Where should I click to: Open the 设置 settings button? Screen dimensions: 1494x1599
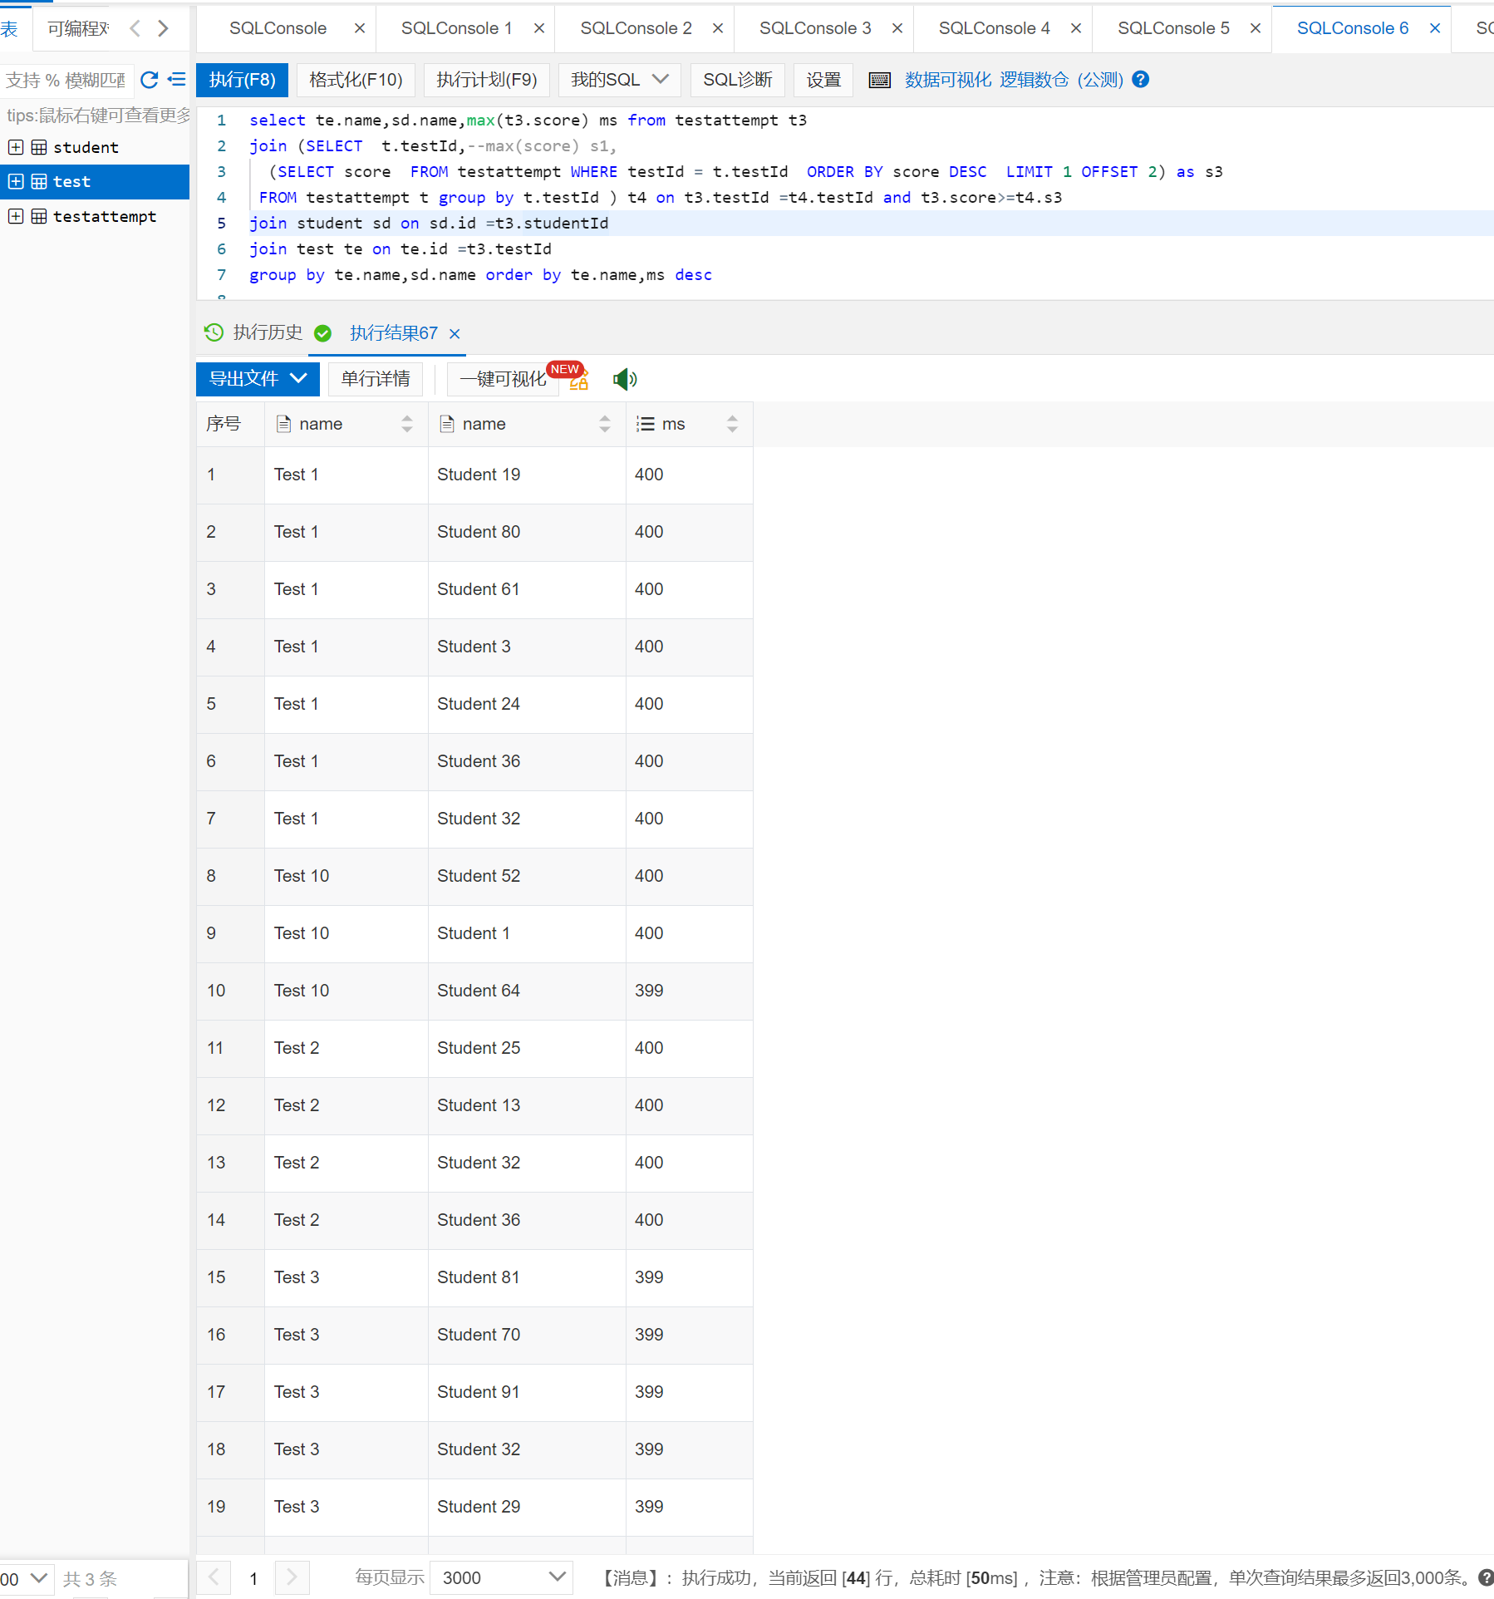(x=823, y=80)
